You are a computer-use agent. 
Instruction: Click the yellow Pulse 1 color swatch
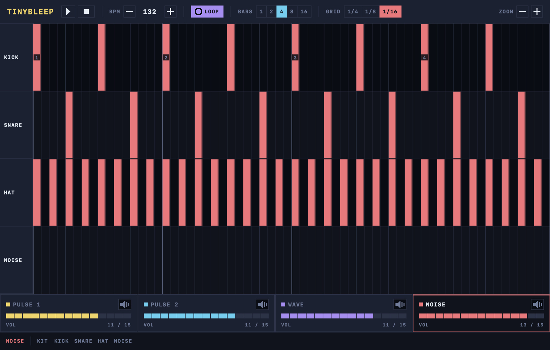8,305
